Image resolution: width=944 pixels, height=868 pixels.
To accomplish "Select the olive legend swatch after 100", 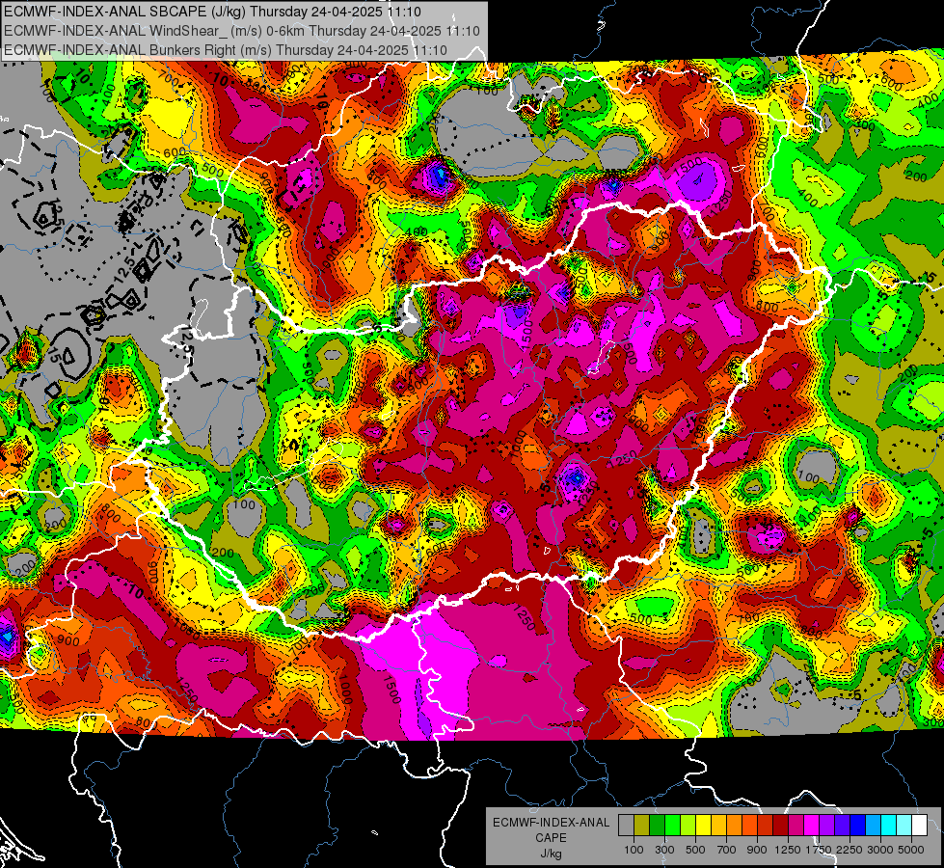I will point(641,826).
